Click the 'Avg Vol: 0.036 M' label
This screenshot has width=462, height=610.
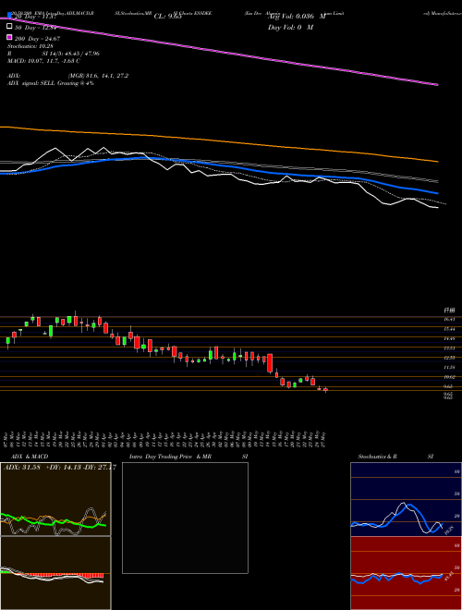[x=298, y=17]
